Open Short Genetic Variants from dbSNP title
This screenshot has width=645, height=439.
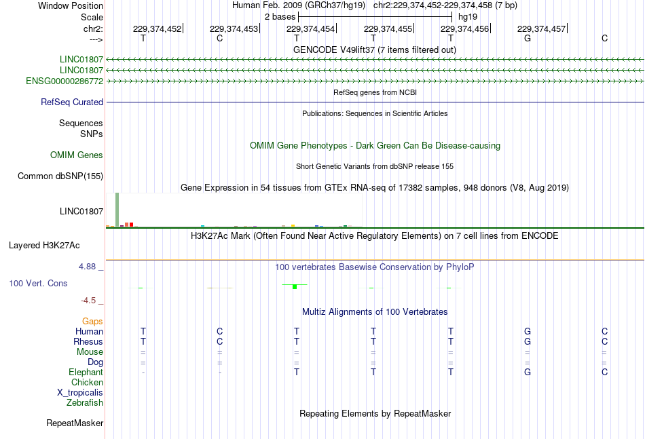point(375,166)
